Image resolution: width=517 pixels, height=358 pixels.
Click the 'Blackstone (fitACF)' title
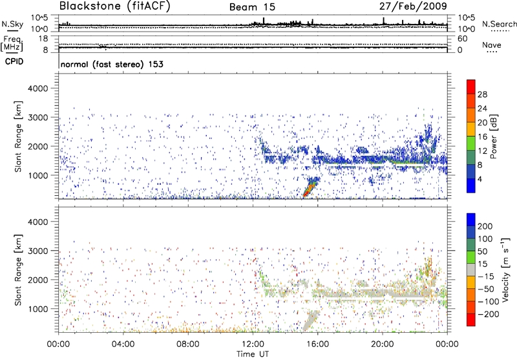point(115,6)
